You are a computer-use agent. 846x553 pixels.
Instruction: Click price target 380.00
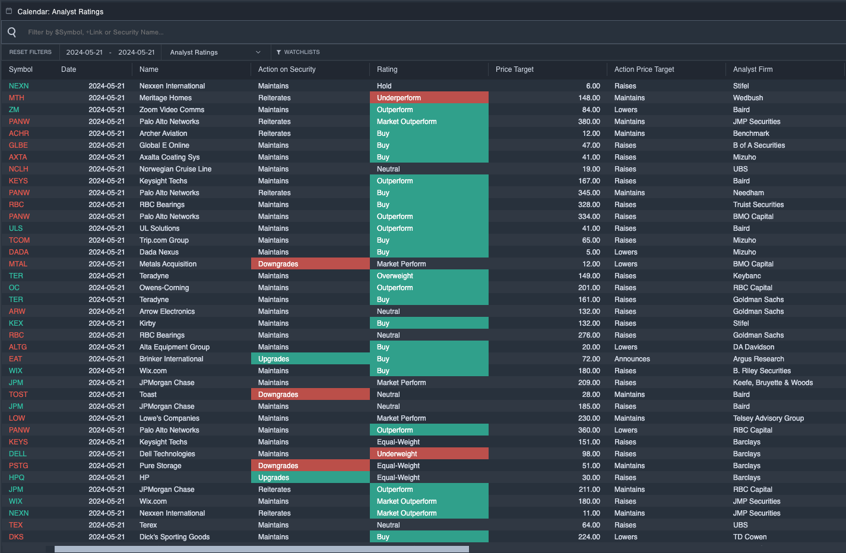coord(589,122)
